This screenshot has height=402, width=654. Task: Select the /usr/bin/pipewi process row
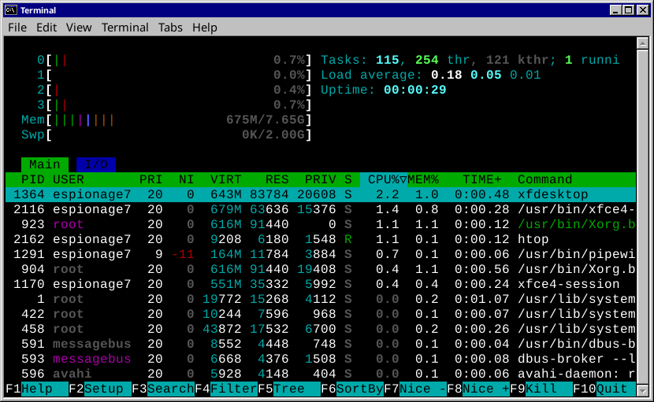pos(321,254)
